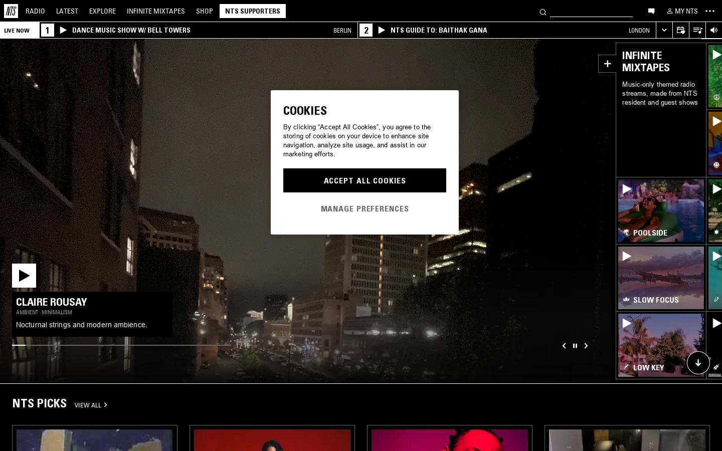
Task: Open the tracklist music queue icon
Action: pos(697,30)
